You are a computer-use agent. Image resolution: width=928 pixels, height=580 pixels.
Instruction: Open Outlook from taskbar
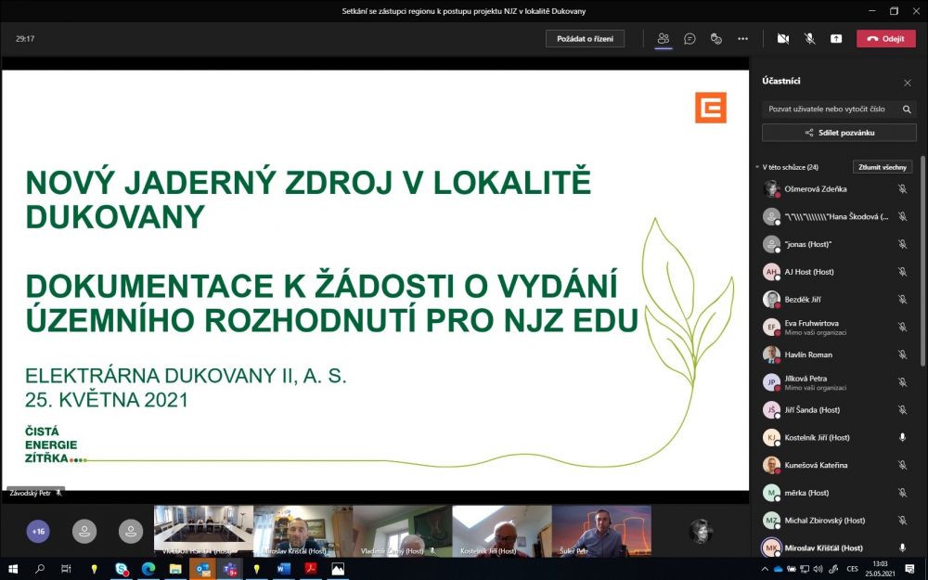point(202,569)
